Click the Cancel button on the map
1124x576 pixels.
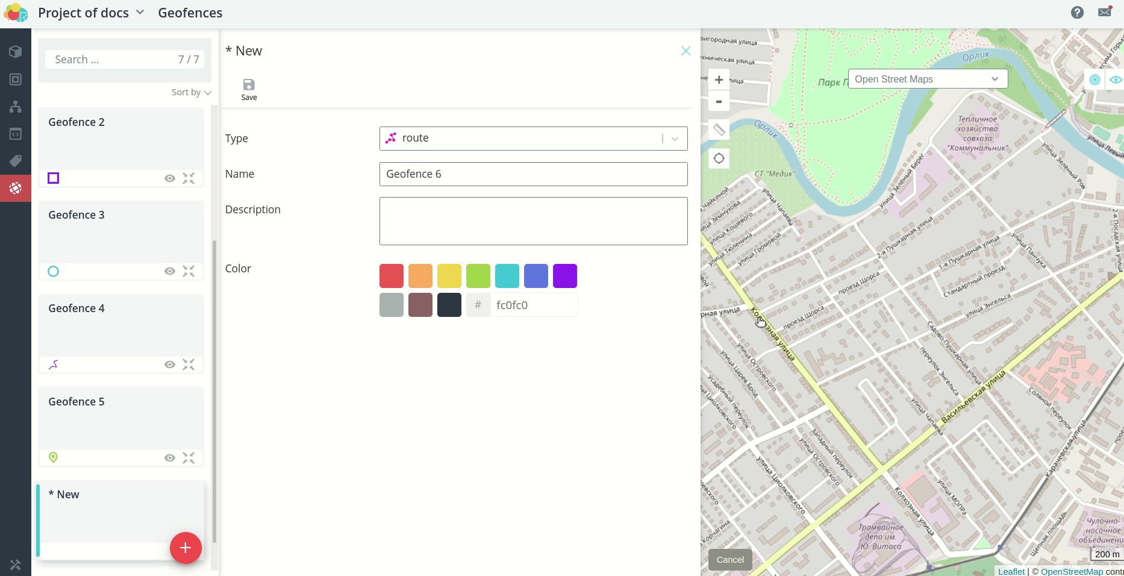point(730,560)
